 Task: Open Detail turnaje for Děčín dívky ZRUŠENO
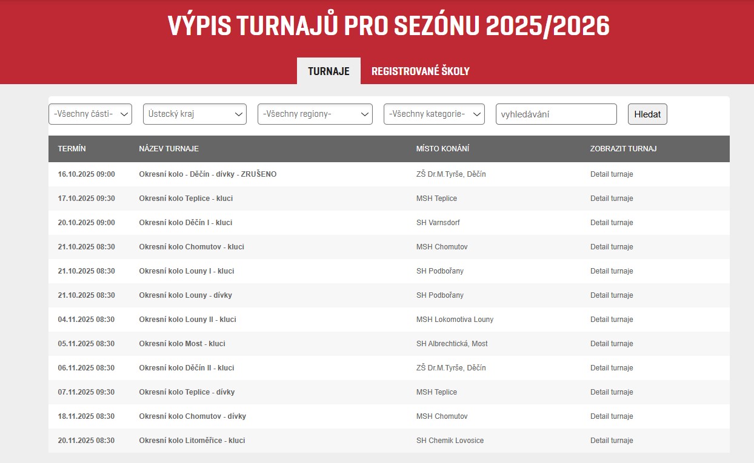[x=612, y=174]
